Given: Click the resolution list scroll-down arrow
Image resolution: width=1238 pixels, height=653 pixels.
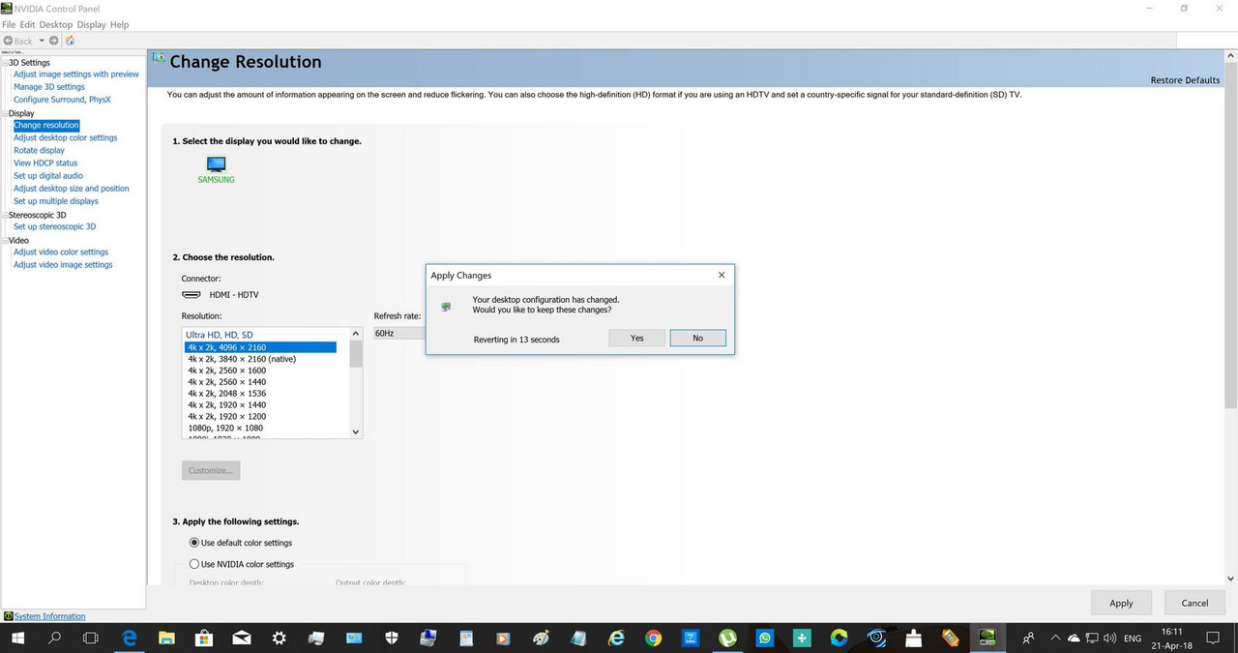Looking at the screenshot, I should [356, 431].
